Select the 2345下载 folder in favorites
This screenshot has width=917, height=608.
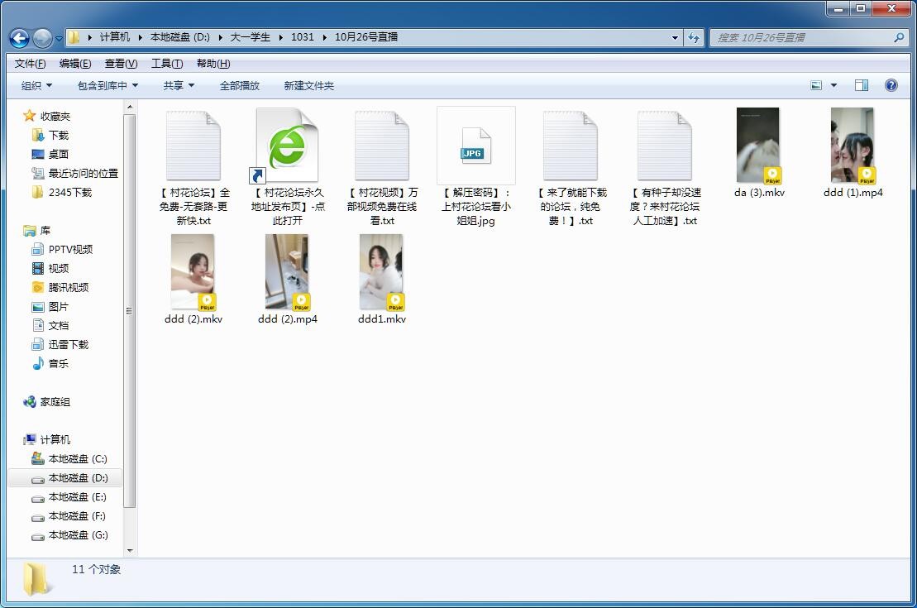[x=69, y=192]
